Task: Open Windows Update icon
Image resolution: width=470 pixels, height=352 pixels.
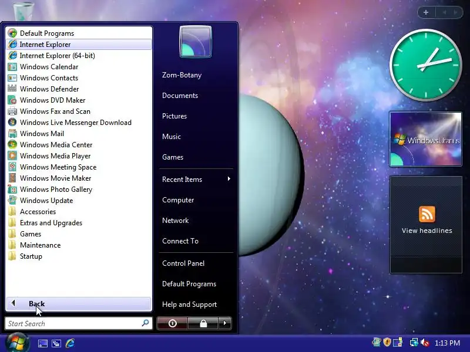Action: tap(12, 201)
